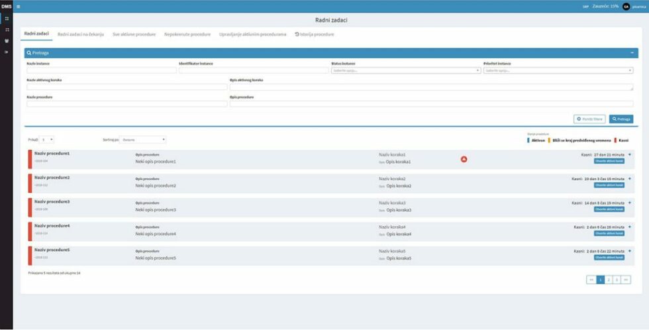Click the yellow Bliži se kraj legend swatch
The height and width of the screenshot is (330, 649).
(x=549, y=140)
